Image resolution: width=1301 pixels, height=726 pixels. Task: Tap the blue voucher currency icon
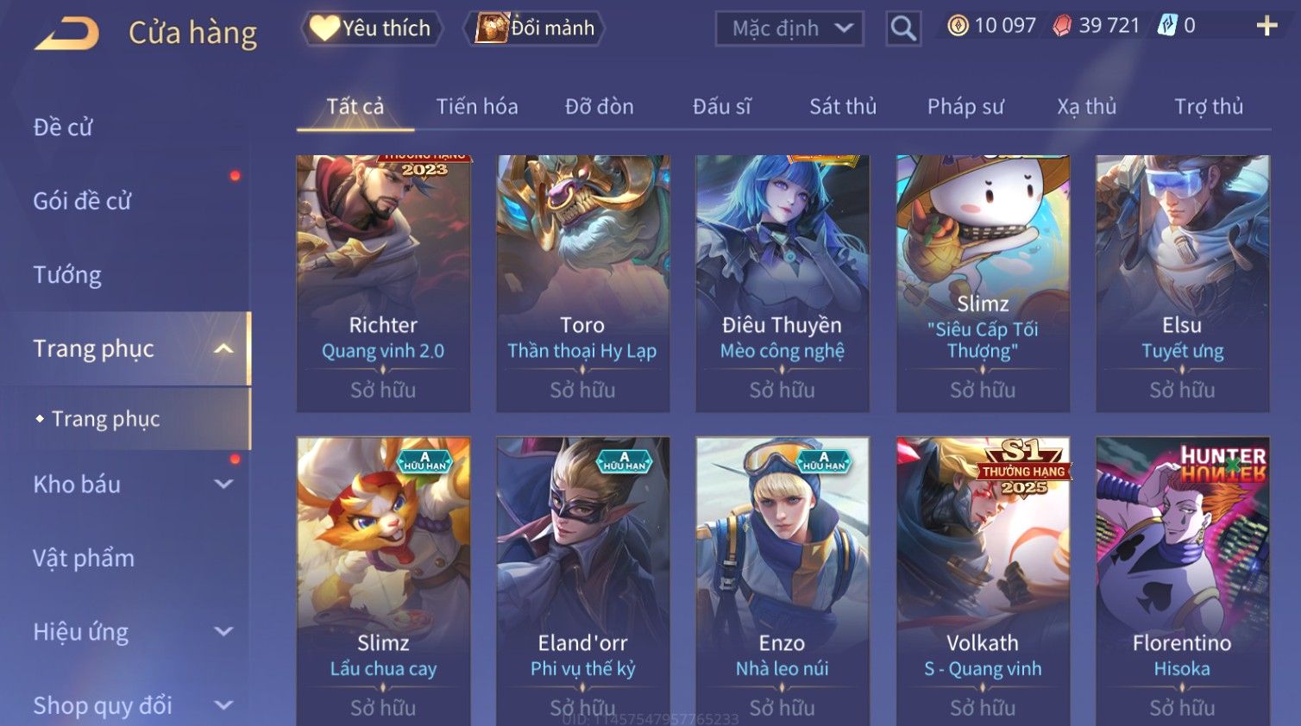(x=1167, y=25)
